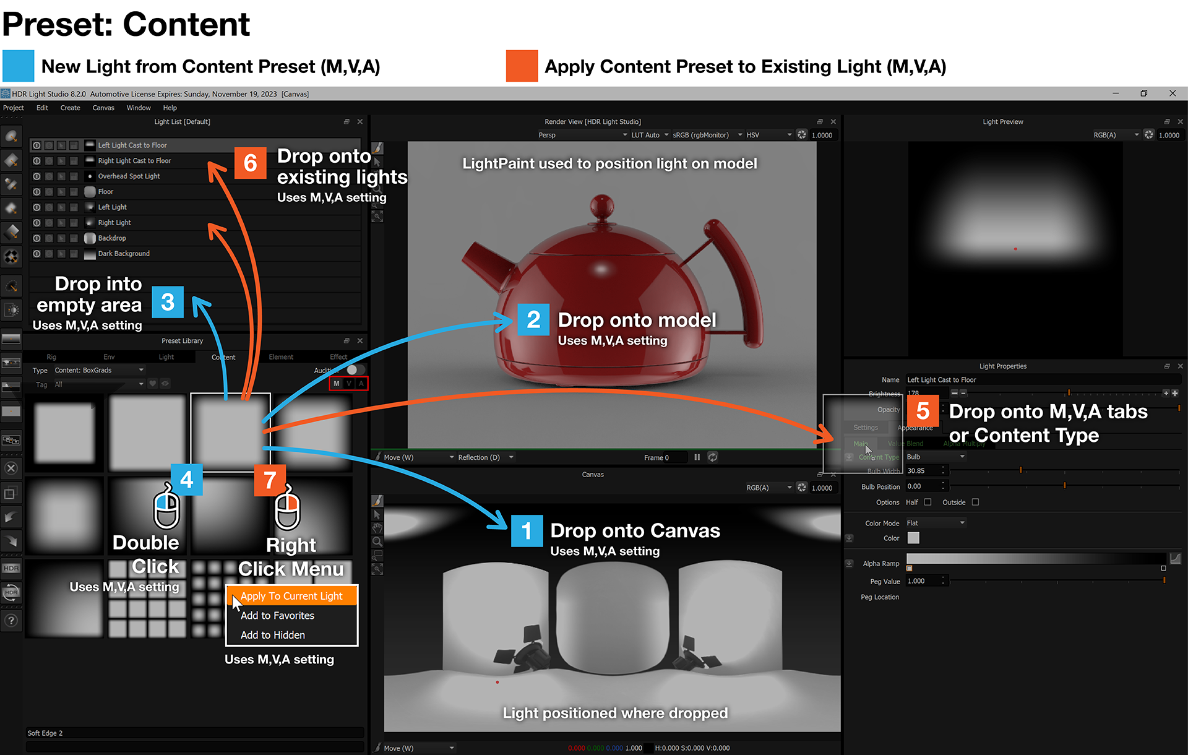1188x755 pixels.
Task: Open the Color Mode dropdown showing Flat
Action: (936, 523)
